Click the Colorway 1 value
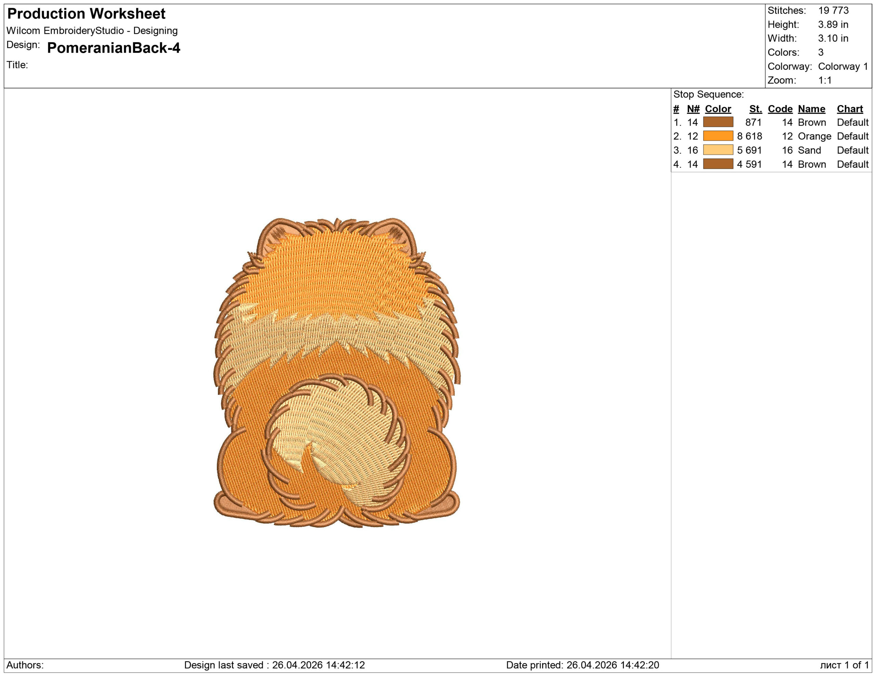 (x=843, y=66)
